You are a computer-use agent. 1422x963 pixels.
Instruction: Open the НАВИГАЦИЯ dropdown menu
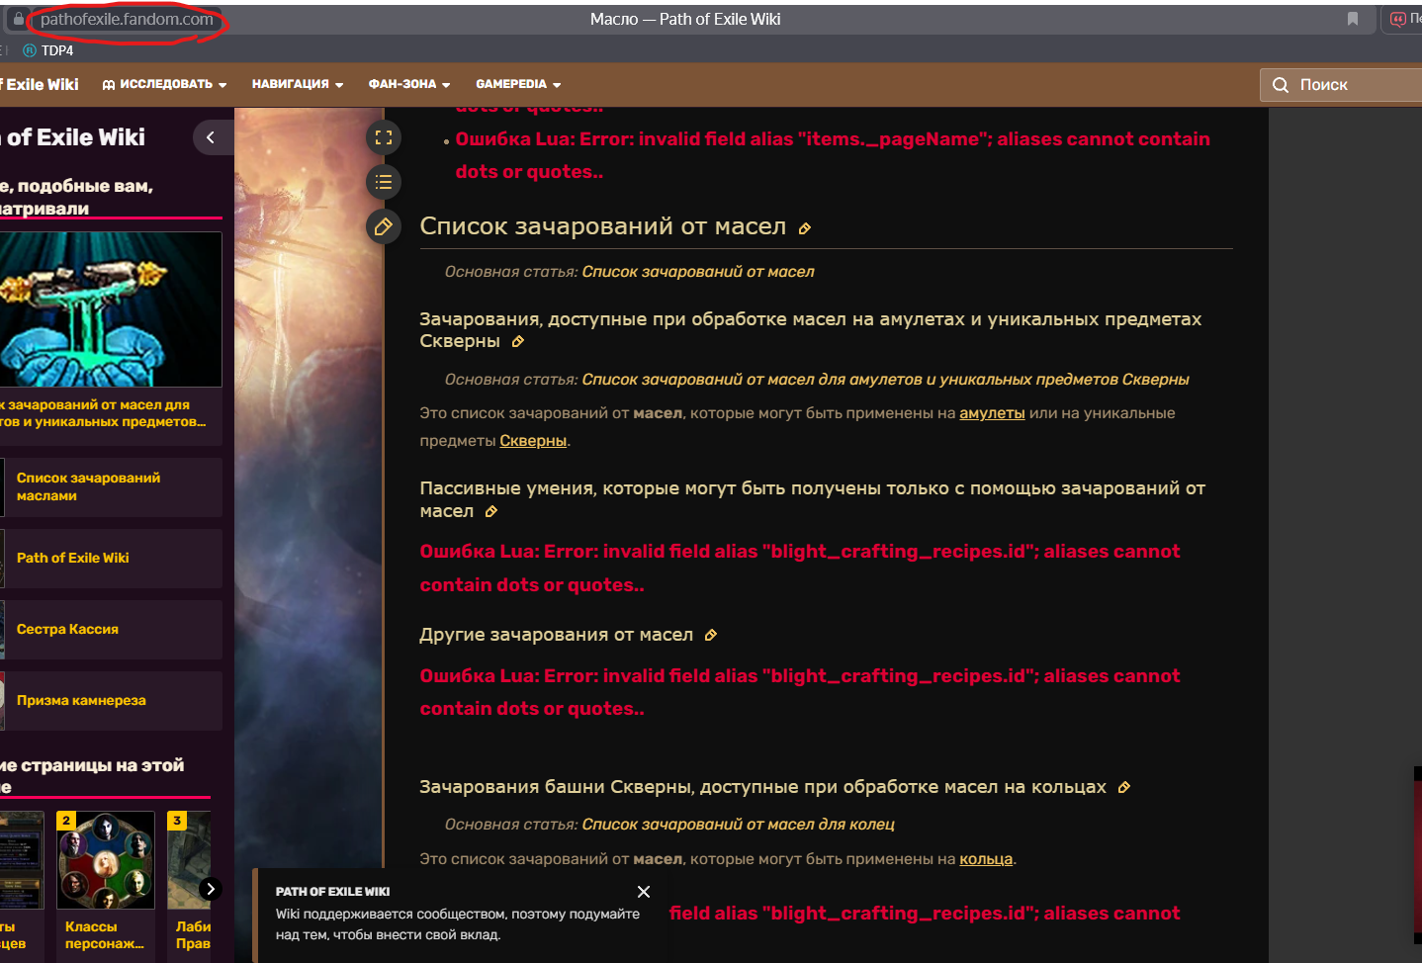coord(298,84)
